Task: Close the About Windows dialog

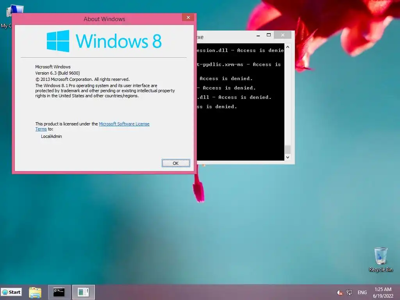Action: click(x=188, y=17)
